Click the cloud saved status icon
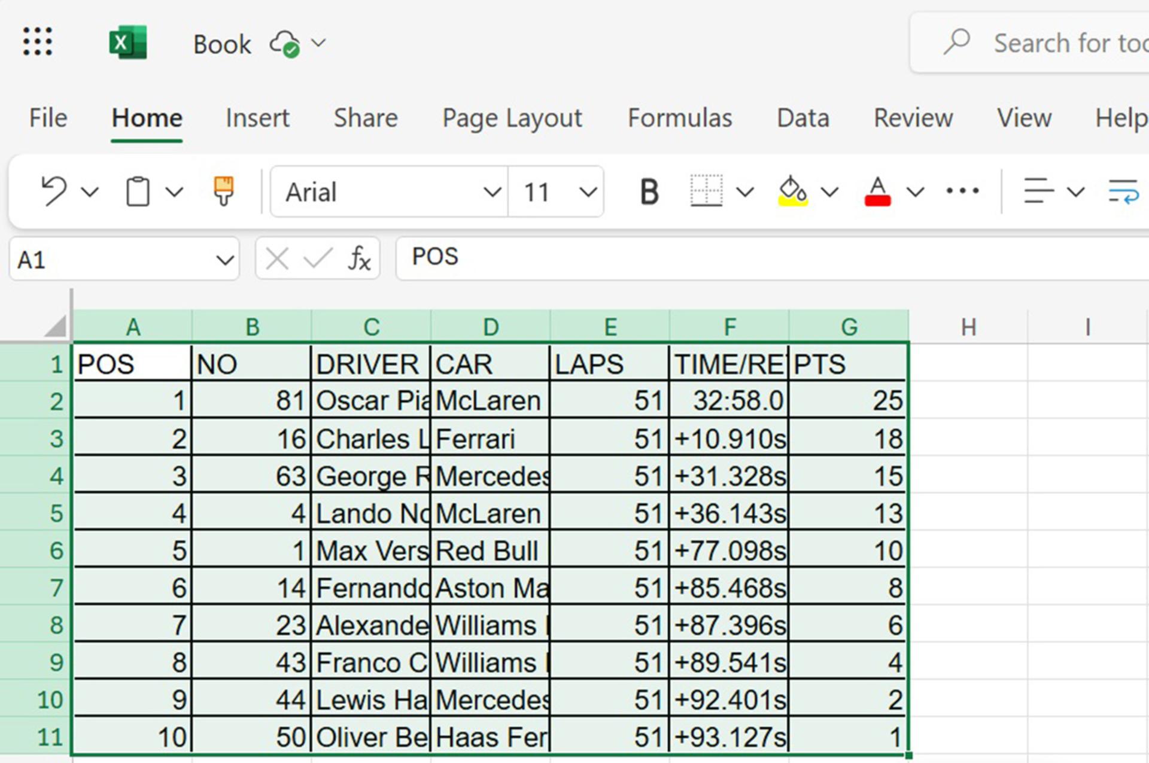Screen dimensions: 1149x763 (x=285, y=44)
